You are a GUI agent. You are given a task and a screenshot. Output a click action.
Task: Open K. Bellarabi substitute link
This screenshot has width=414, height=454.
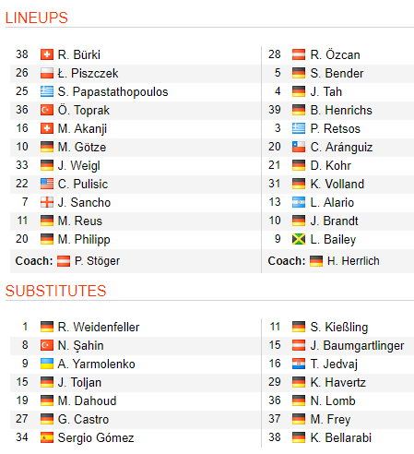click(x=341, y=437)
